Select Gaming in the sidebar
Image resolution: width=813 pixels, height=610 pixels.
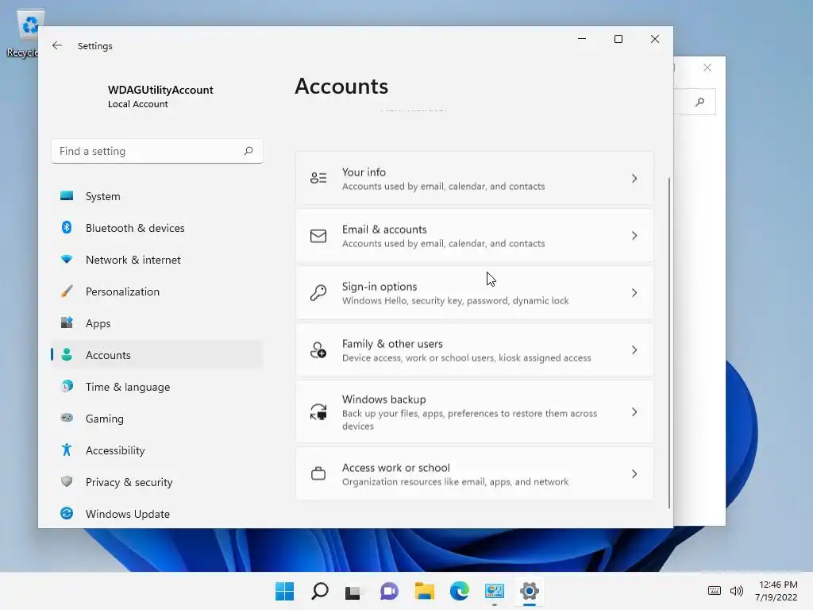tap(157, 418)
